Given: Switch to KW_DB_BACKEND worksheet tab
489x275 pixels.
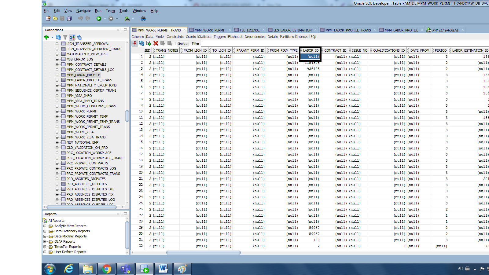Looking at the screenshot, I should click(x=446, y=30).
